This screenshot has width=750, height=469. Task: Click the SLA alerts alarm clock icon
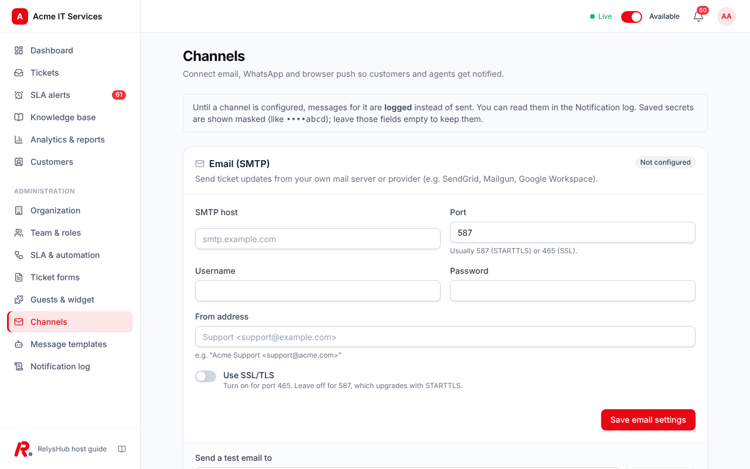[x=19, y=95]
